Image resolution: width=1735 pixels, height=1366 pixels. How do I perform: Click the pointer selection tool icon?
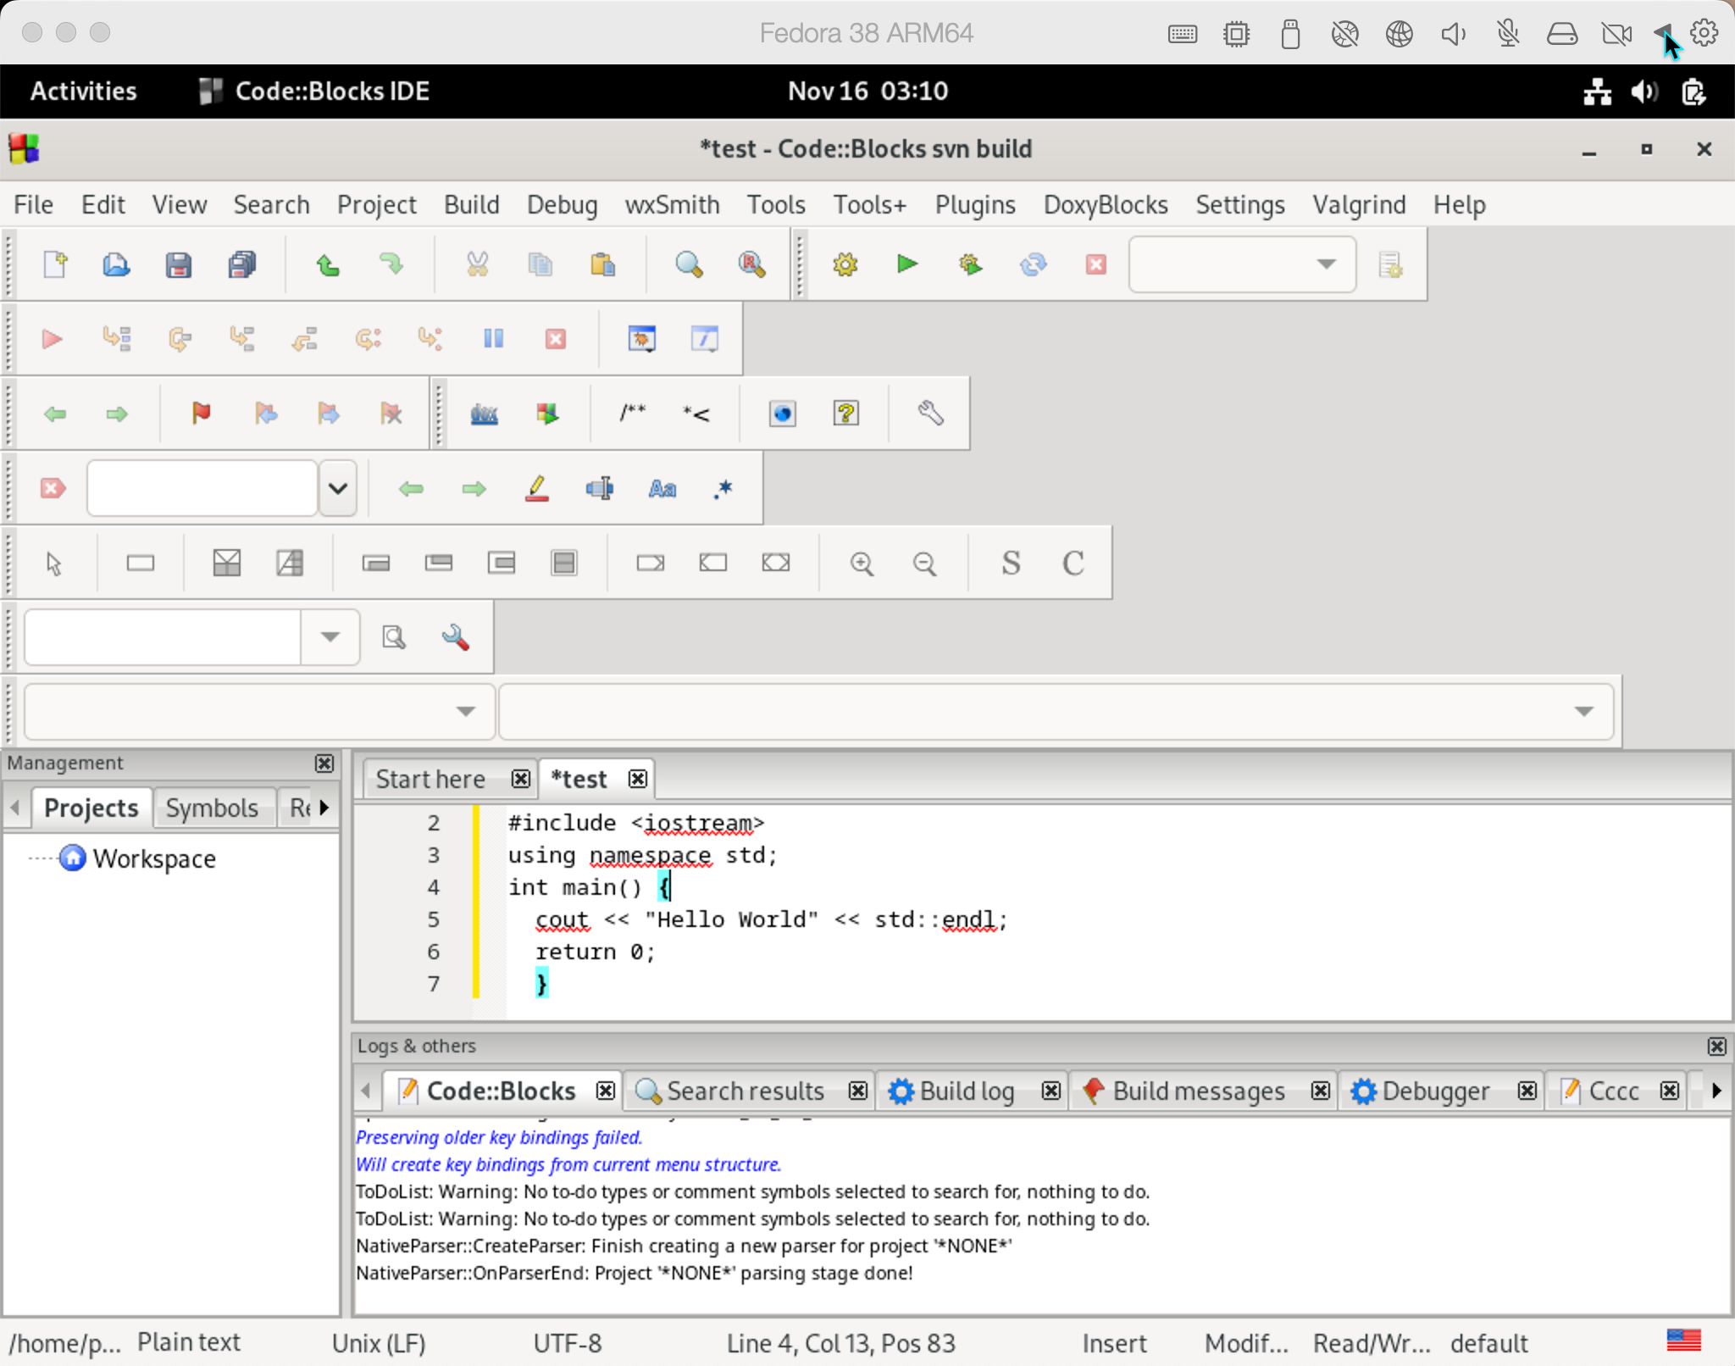point(53,563)
